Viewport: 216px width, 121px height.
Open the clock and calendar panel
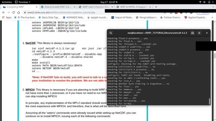109,2
